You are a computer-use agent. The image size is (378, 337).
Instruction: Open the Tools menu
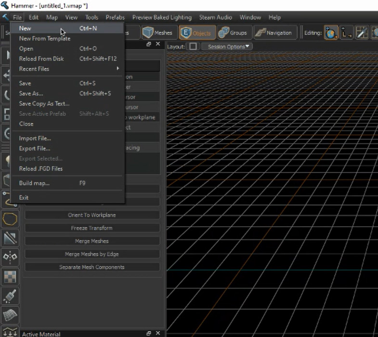(x=91, y=17)
